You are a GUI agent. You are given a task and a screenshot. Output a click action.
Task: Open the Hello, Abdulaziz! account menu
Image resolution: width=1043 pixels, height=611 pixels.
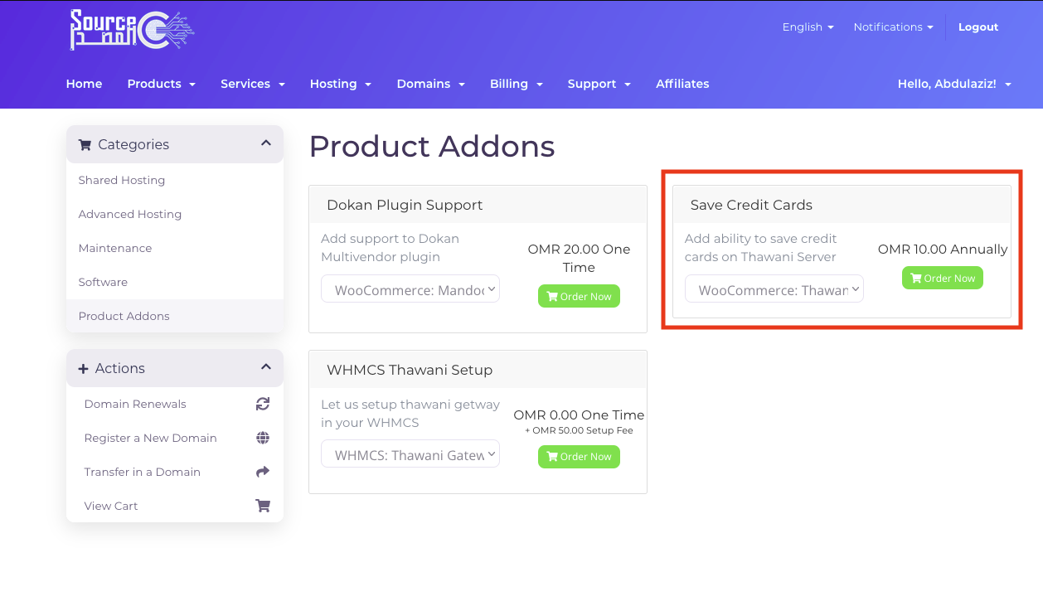[x=954, y=84]
